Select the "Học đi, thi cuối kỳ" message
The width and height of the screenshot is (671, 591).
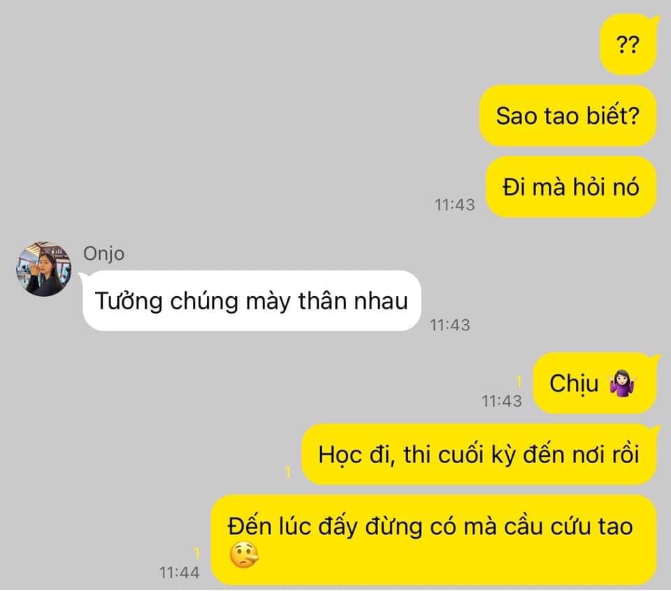[x=479, y=454]
